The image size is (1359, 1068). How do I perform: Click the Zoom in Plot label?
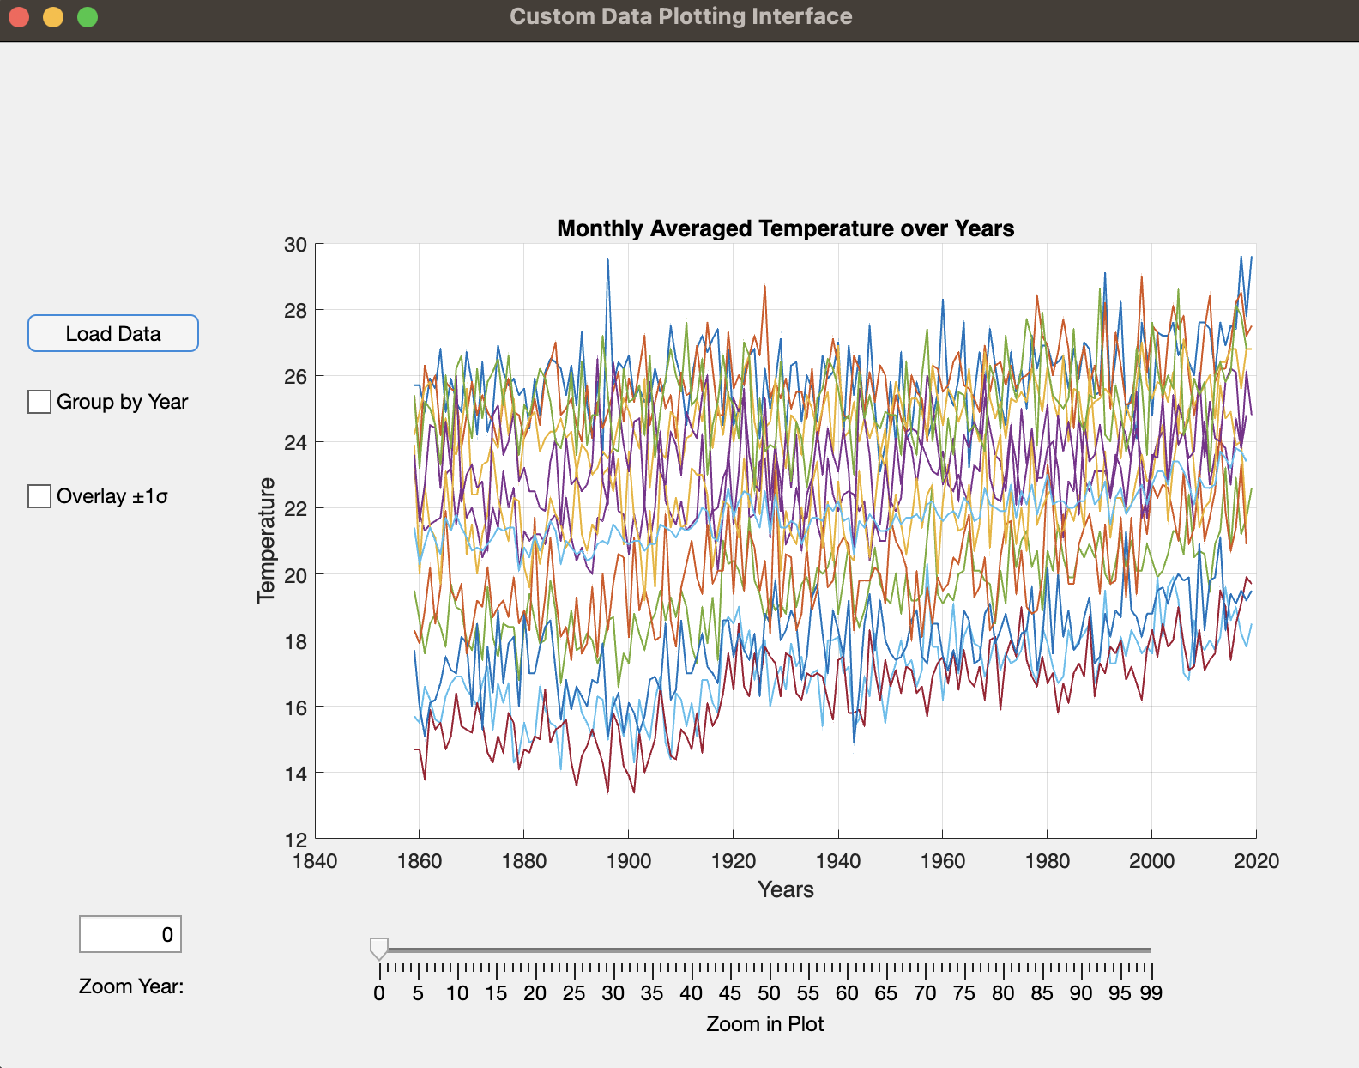point(764,1024)
